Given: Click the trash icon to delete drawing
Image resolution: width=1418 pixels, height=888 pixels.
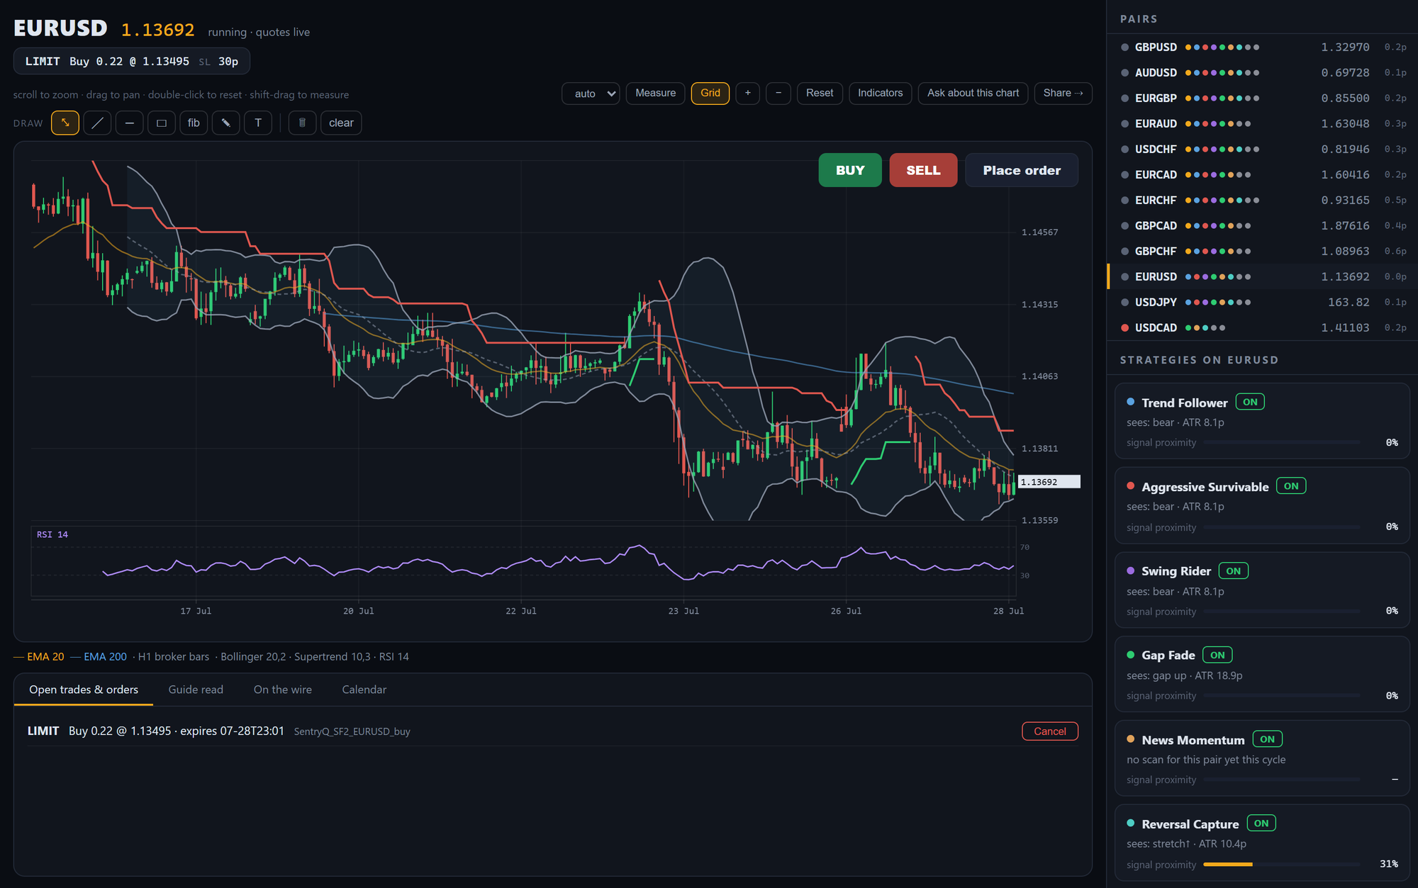Looking at the screenshot, I should click(302, 123).
